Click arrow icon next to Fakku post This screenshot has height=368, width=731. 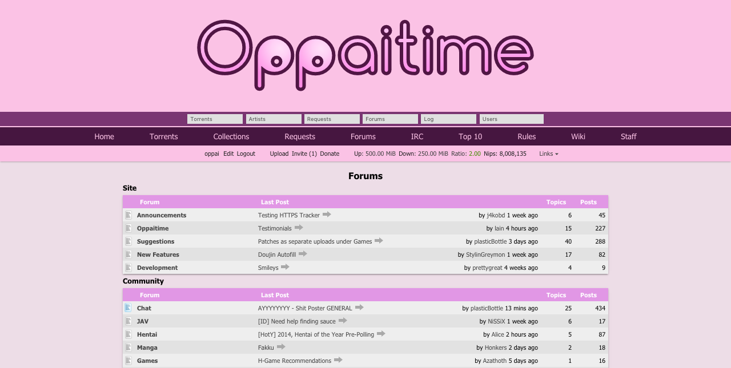(x=281, y=347)
